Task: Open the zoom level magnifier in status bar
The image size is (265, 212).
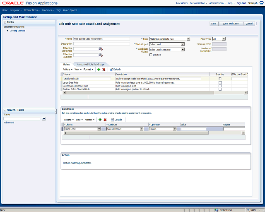Action: coord(248,210)
